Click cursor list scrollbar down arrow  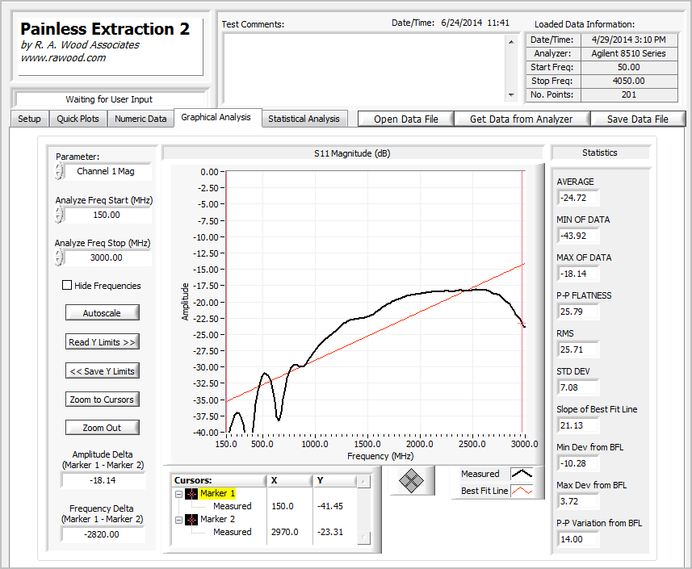363,538
